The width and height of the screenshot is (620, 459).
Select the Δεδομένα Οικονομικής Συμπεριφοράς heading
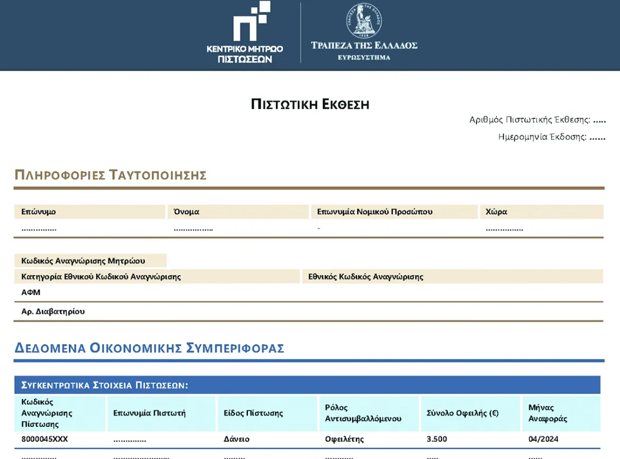pyautogui.click(x=149, y=348)
